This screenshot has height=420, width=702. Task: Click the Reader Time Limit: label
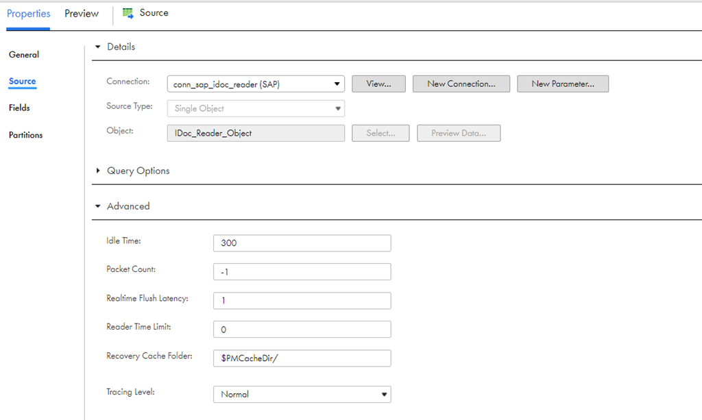coord(138,327)
